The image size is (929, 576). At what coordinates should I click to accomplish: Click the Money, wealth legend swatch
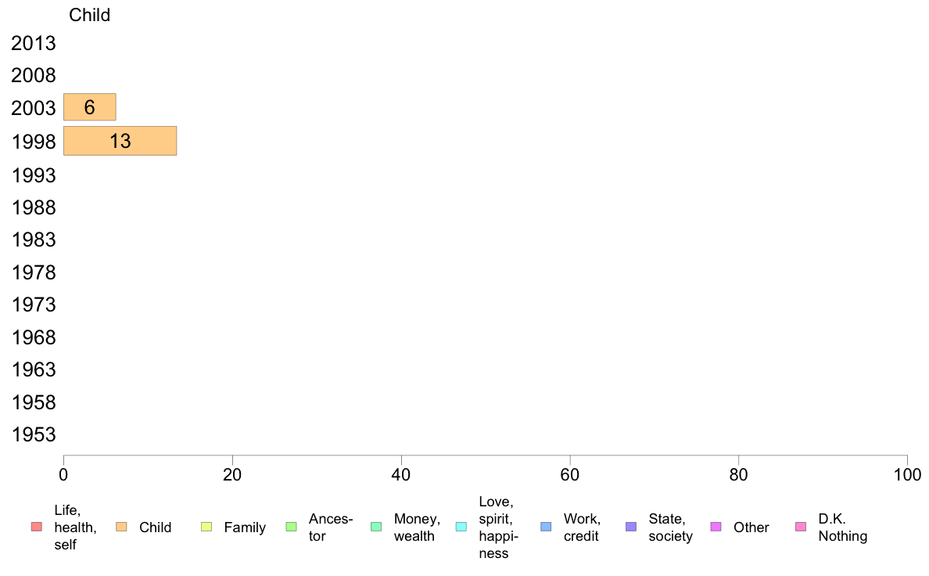click(x=376, y=527)
